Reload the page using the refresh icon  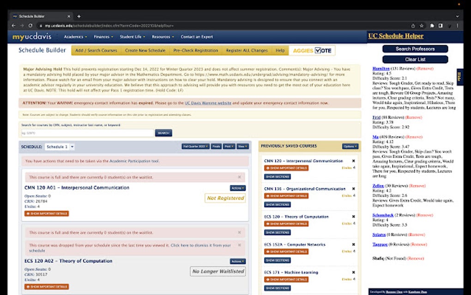(x=30, y=25)
